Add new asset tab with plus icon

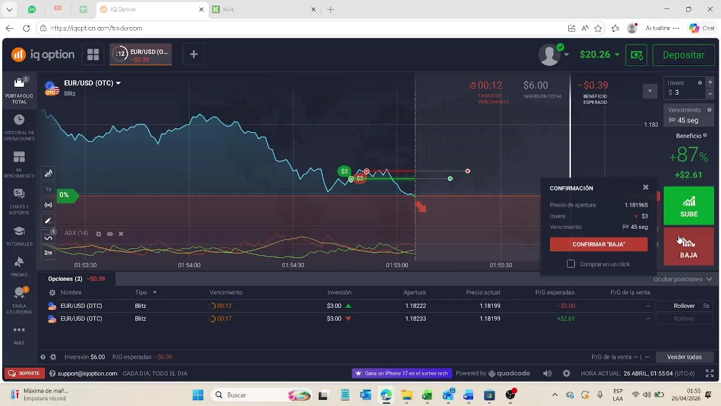[193, 54]
